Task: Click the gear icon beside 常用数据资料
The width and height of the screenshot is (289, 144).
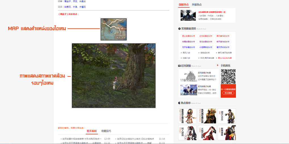Action: coord(180,29)
